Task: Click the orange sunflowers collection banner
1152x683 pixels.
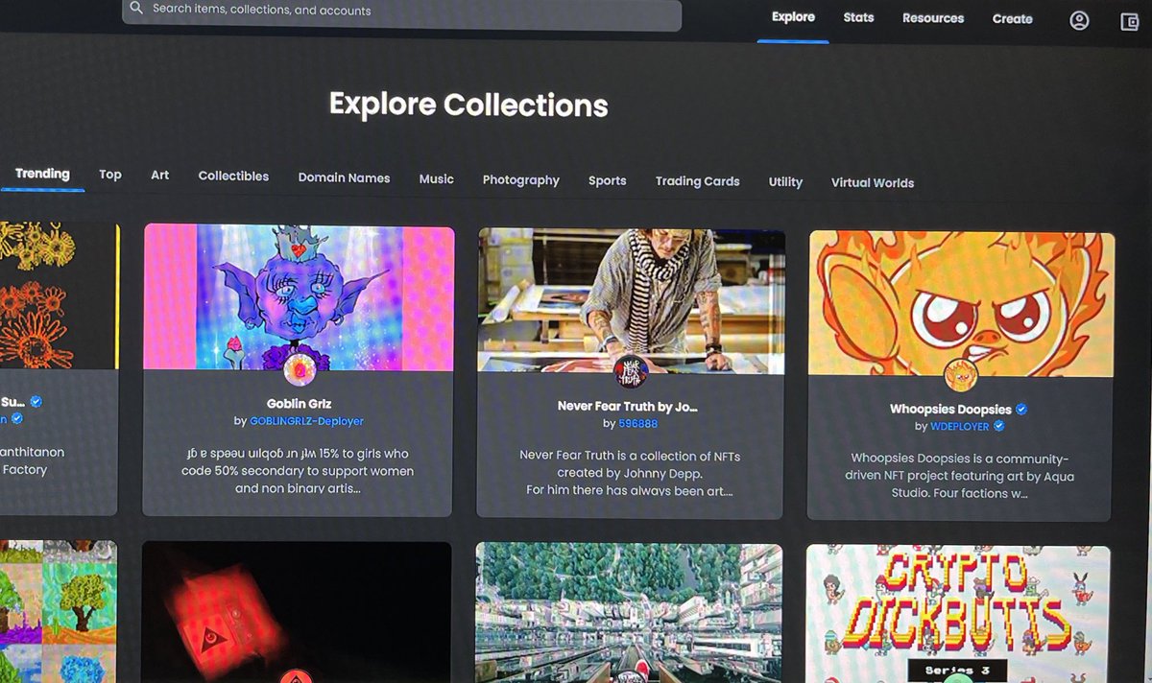Action: [59, 295]
